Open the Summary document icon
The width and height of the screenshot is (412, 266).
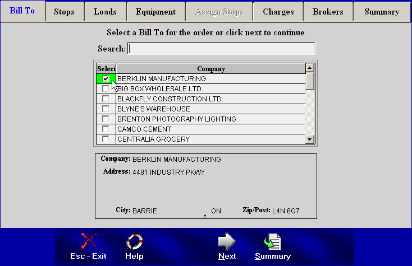tap(272, 241)
